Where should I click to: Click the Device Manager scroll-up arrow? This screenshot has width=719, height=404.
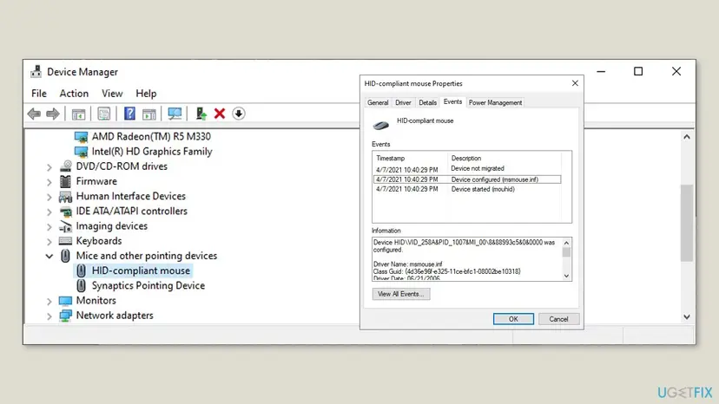(687, 136)
